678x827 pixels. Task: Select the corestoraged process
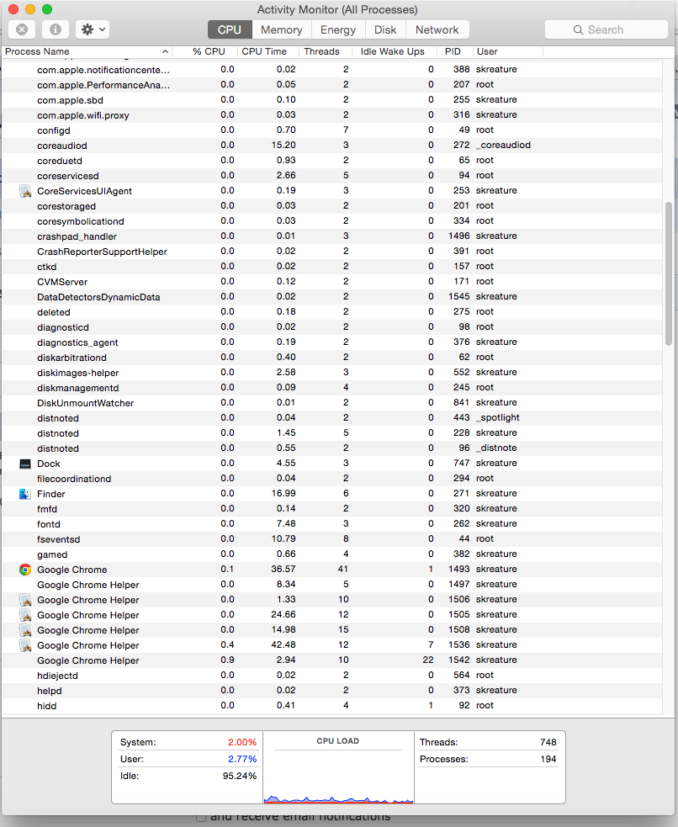click(332, 205)
